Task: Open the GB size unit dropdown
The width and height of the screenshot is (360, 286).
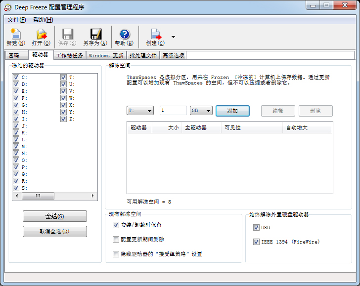Action: click(x=201, y=111)
